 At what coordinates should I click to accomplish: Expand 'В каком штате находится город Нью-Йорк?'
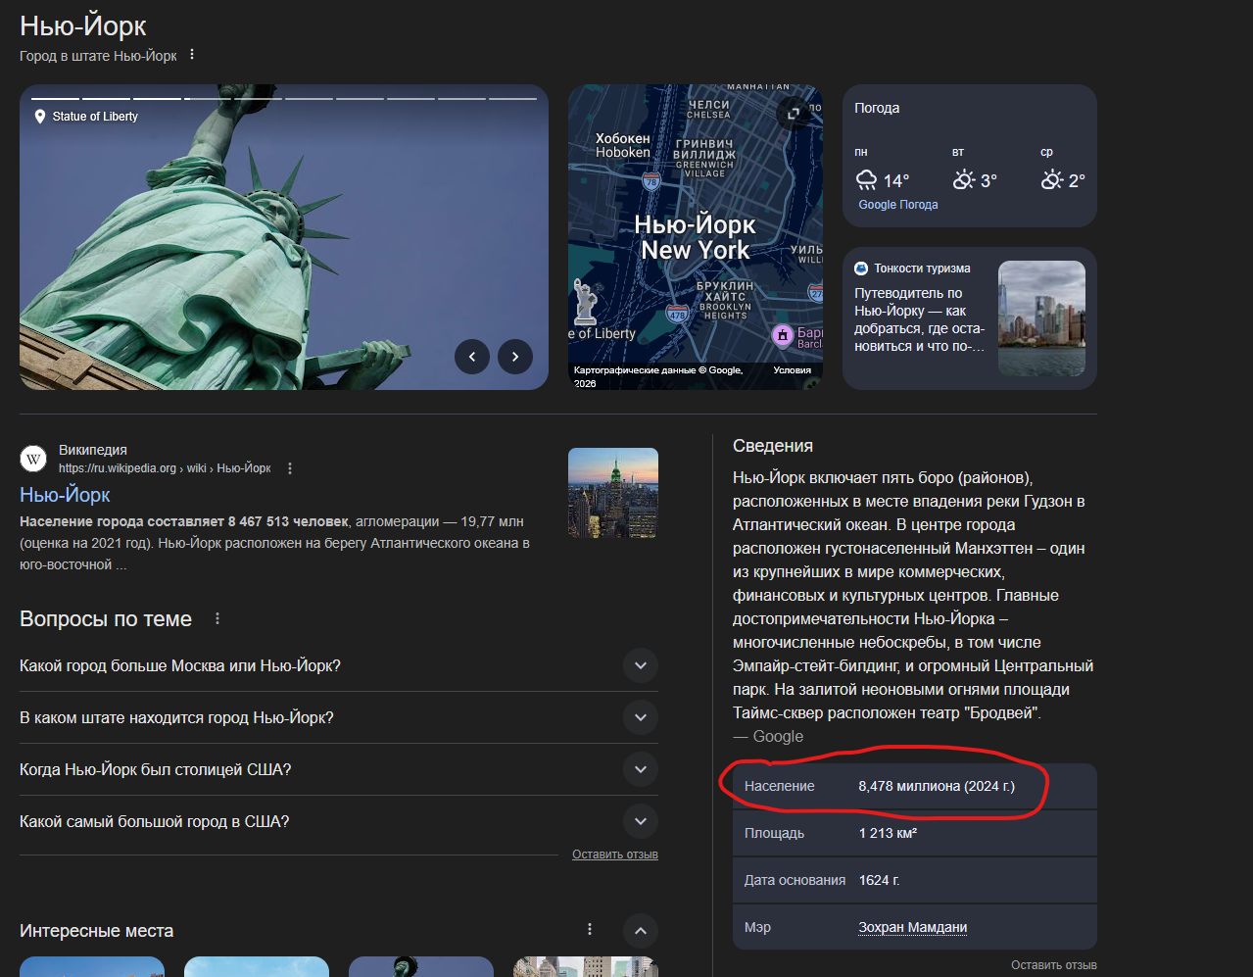coord(339,717)
